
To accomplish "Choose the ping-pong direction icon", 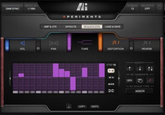I will (x=111, y=84).
